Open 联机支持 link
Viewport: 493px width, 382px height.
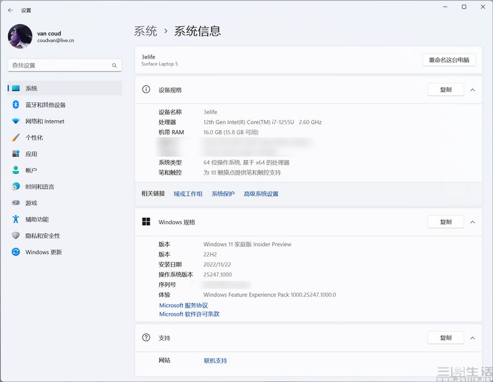pyautogui.click(x=216, y=360)
